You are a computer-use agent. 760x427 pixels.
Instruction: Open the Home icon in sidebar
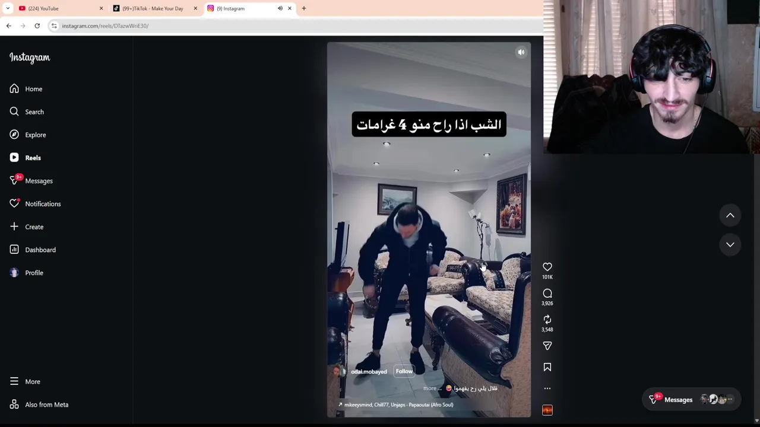coord(14,89)
